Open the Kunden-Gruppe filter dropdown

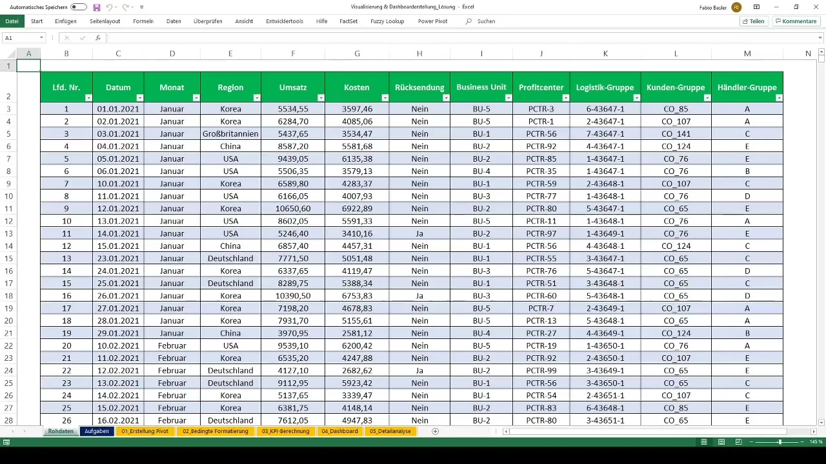(x=707, y=98)
